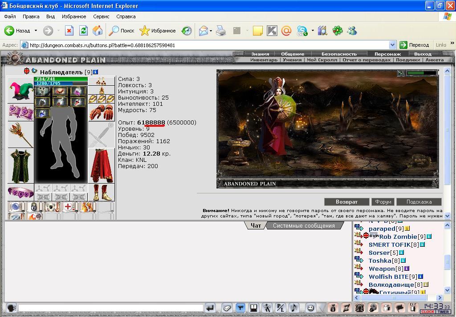Image resolution: width=456 pixels, height=317 pixels.
Task: Expand the Links toolbar chevron
Action: tap(452, 43)
